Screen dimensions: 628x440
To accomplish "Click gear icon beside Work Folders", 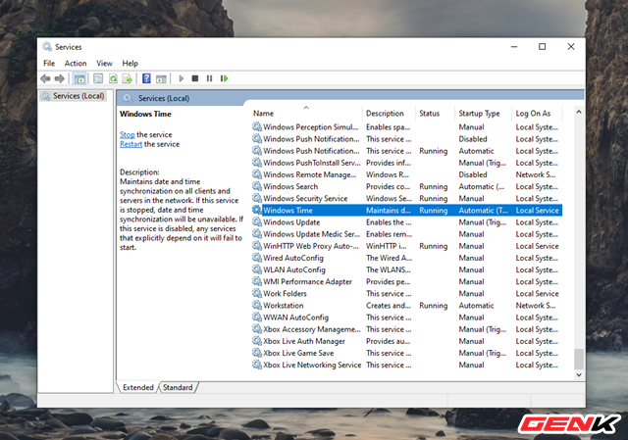I will click(257, 293).
